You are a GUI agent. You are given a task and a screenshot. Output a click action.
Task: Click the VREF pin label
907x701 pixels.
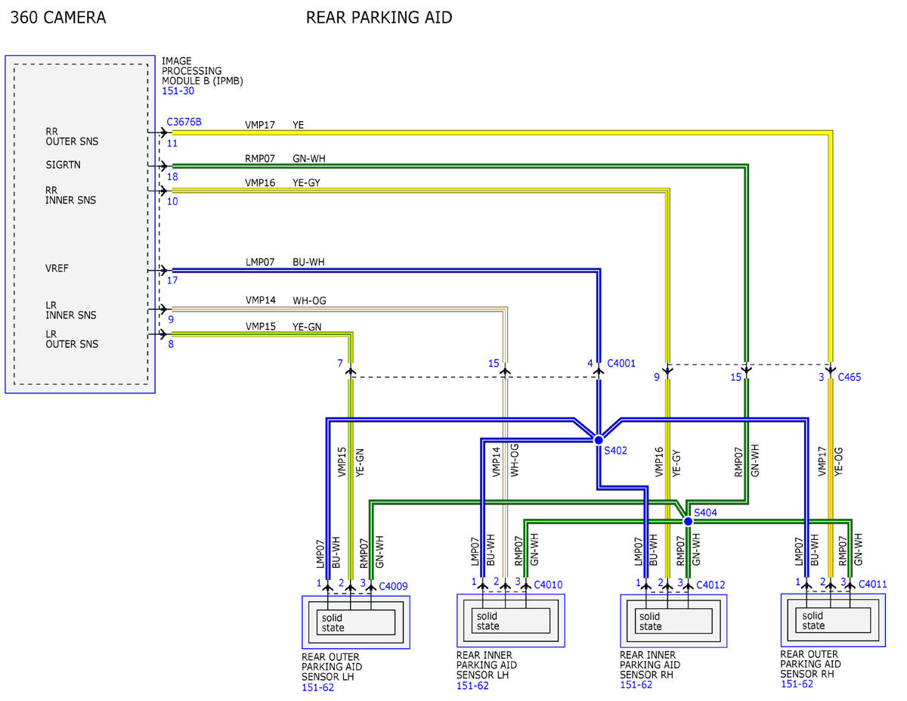58,268
